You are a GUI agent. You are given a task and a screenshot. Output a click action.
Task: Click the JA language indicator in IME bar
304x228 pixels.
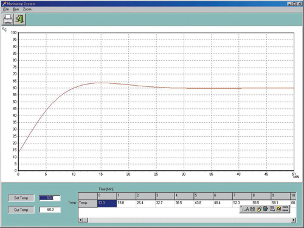click(x=246, y=209)
